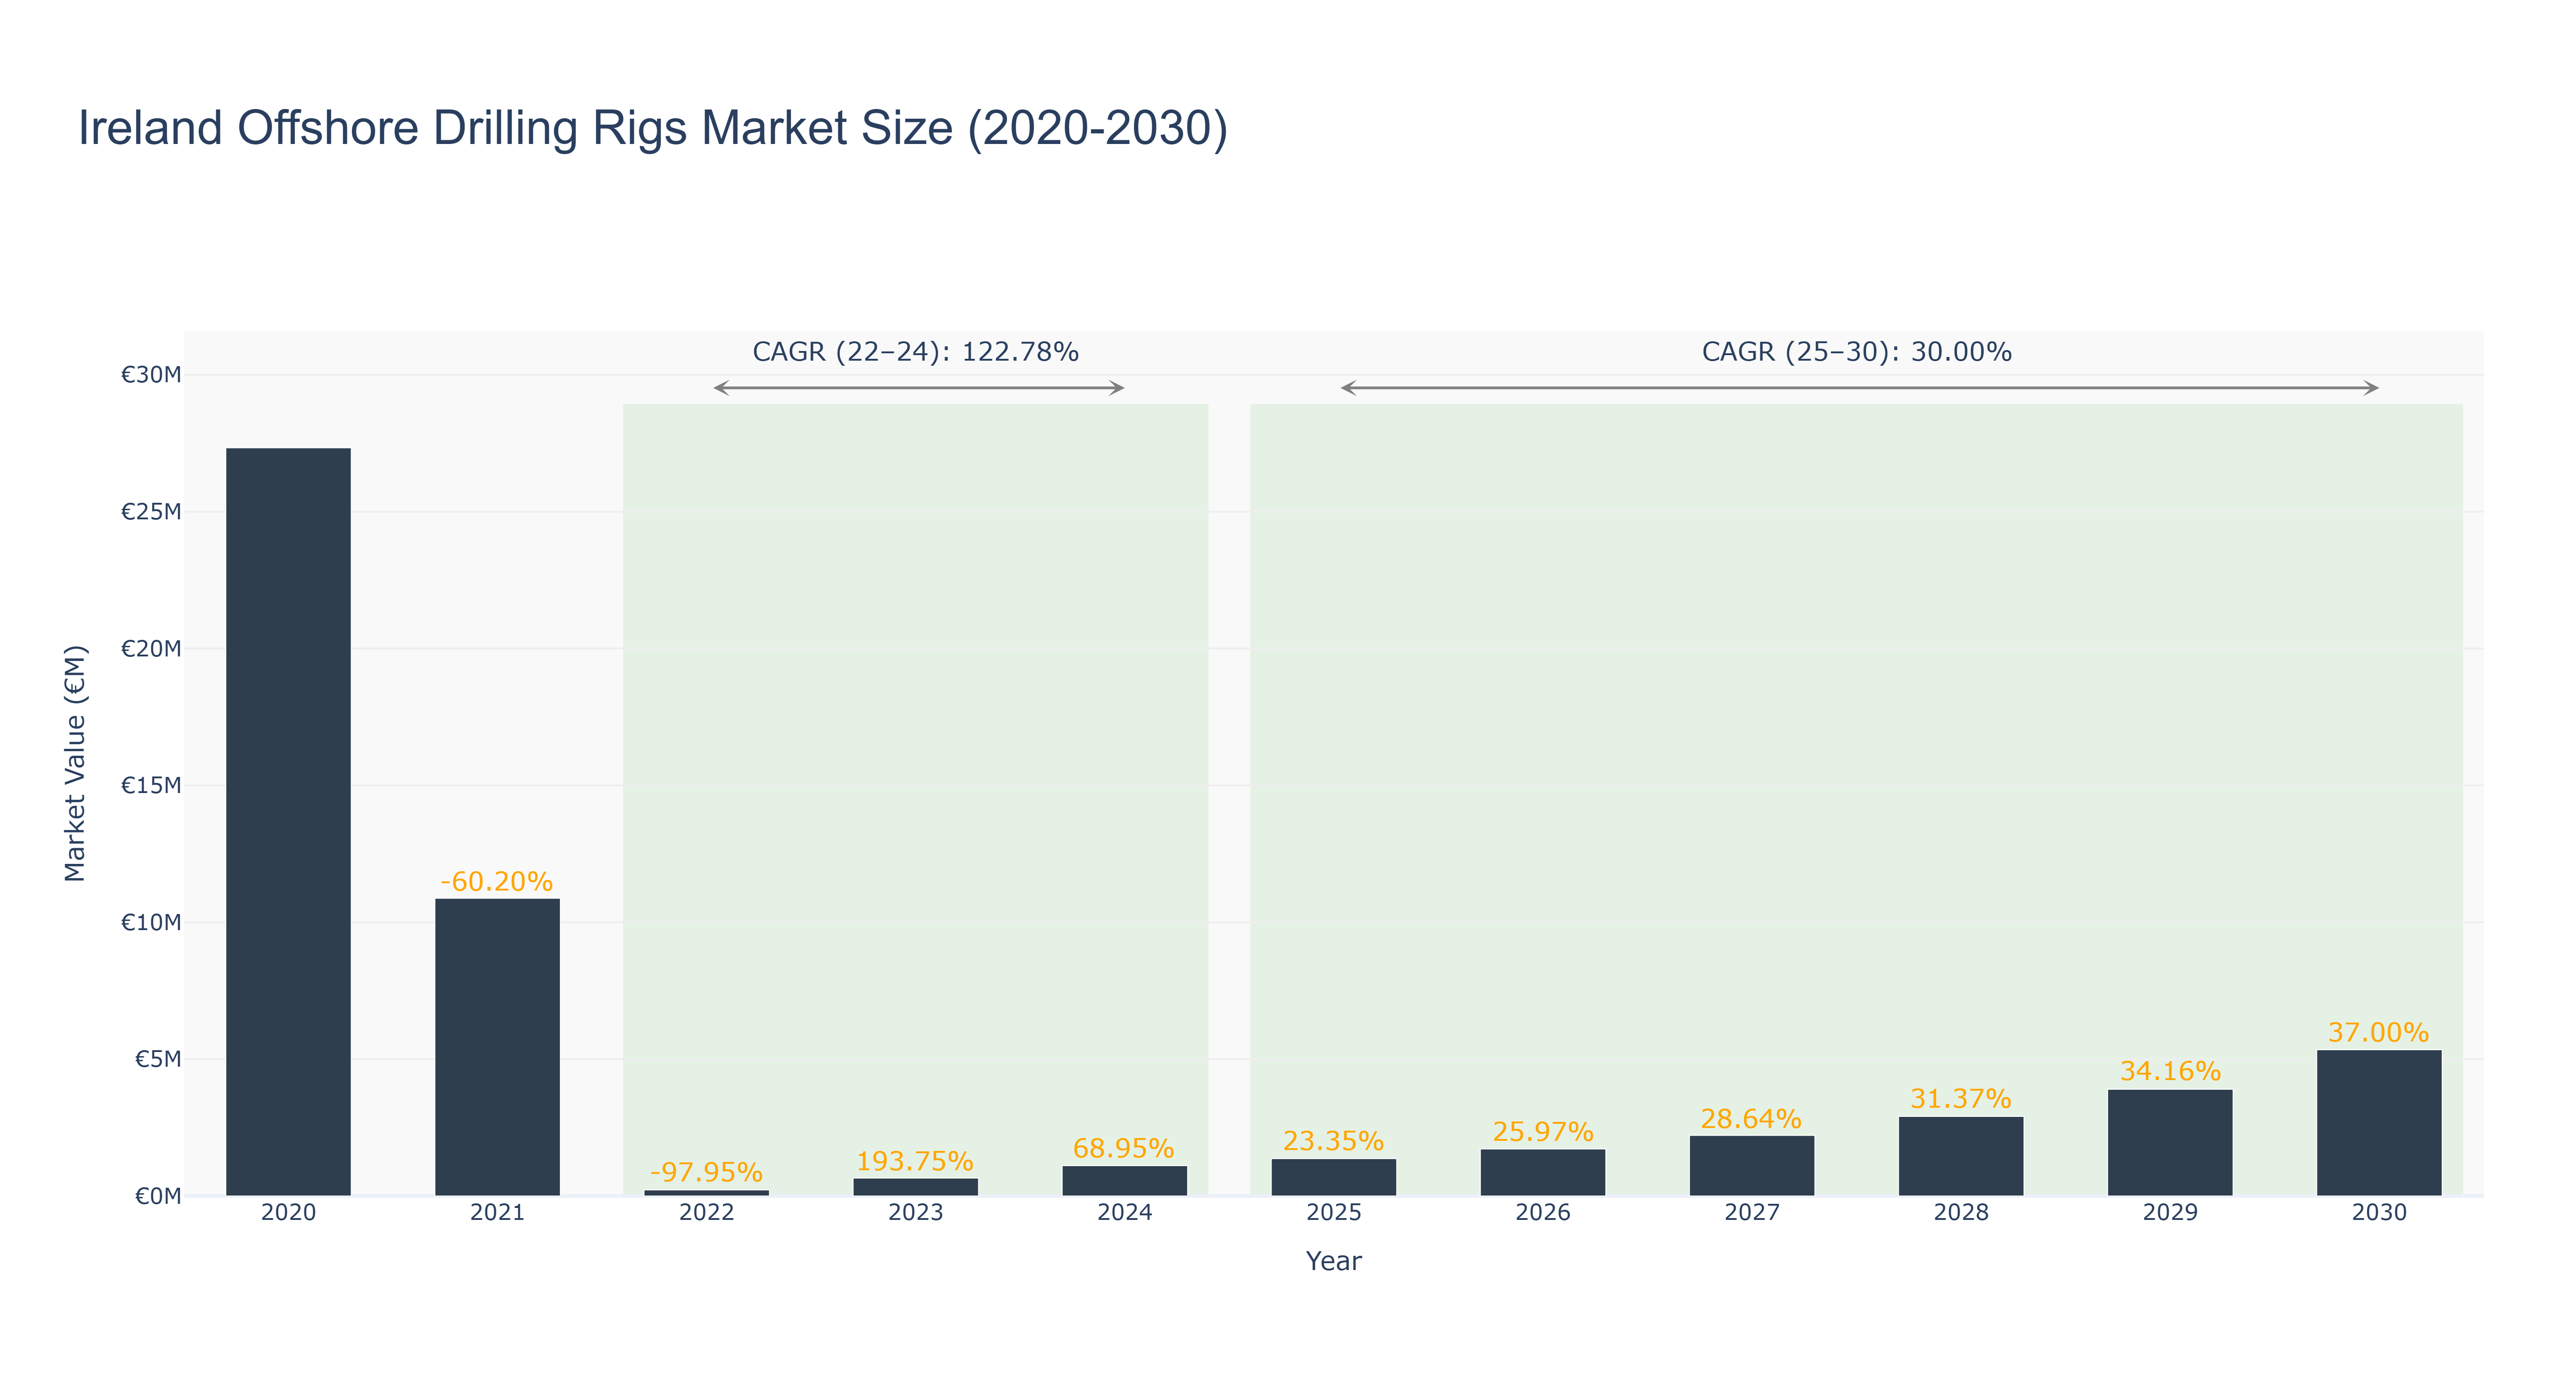
Task: Click 'CAGR (22–24): 122.78%' annotation
Action: click(x=916, y=352)
